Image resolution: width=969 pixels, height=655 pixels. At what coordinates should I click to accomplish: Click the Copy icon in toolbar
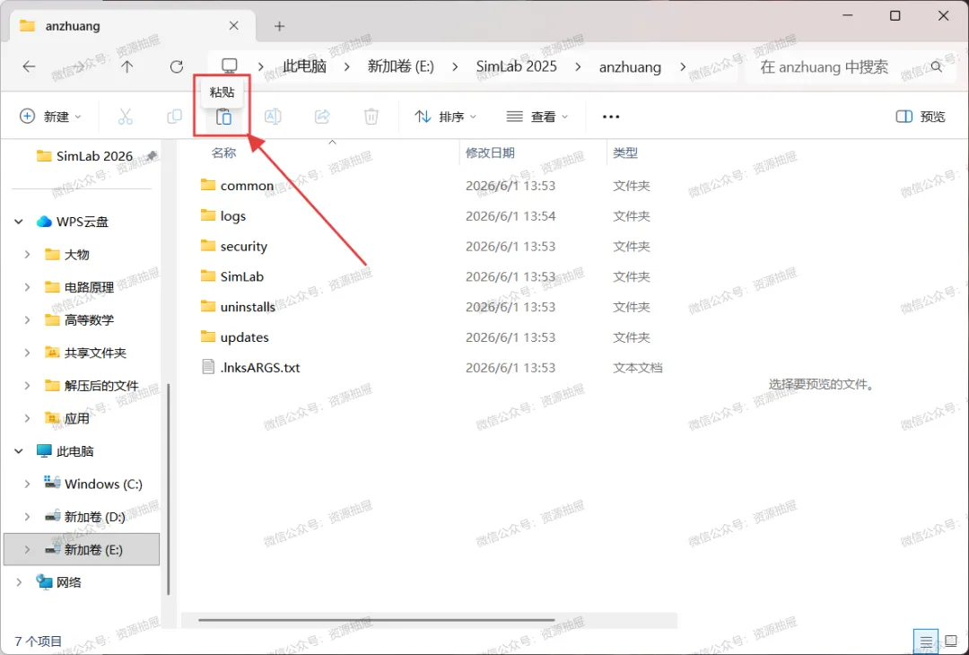click(175, 116)
